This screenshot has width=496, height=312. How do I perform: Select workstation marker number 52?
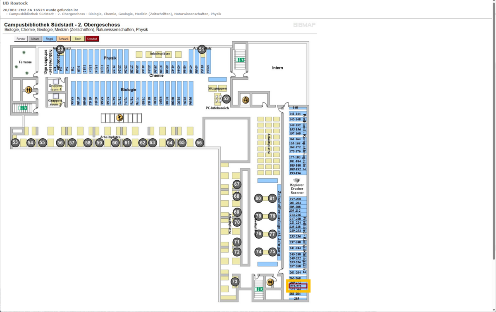[x=226, y=99]
